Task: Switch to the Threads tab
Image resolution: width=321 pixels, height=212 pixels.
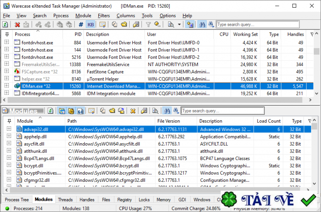Action: (x=65, y=200)
